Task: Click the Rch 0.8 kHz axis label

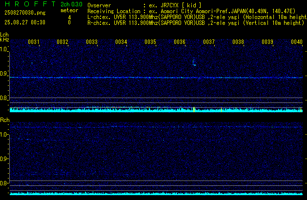Action: pos(3,183)
